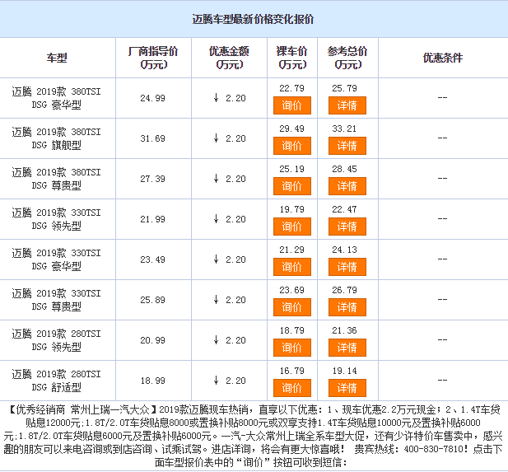Click reference total price 33.21
This screenshot has width=508, height=472.
point(344,129)
